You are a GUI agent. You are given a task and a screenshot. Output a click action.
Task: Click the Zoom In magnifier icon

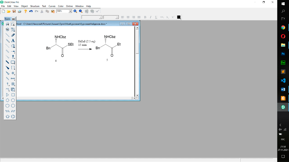75,11
